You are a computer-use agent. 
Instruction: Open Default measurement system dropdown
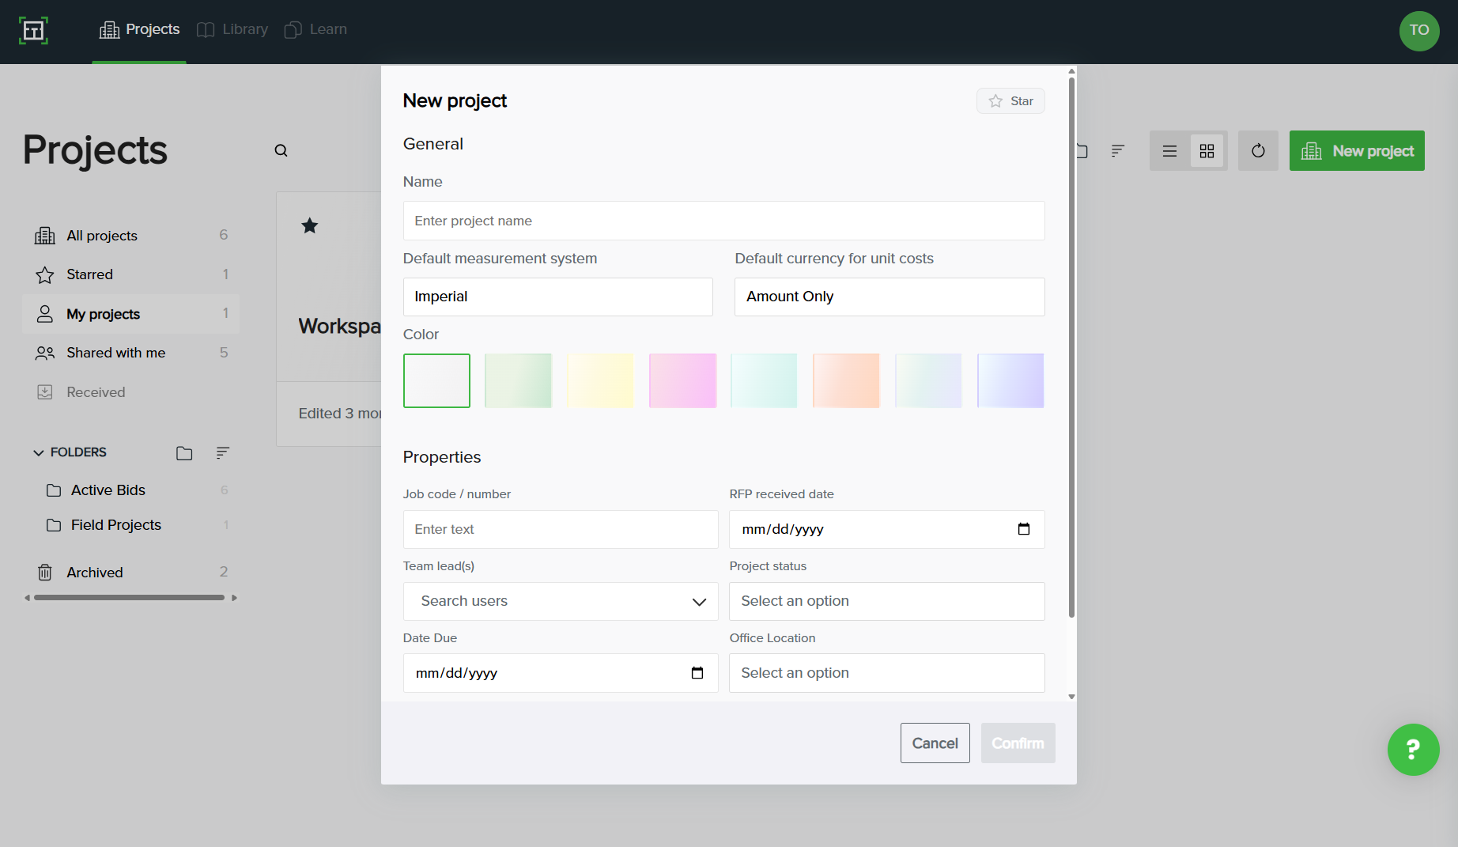(557, 297)
